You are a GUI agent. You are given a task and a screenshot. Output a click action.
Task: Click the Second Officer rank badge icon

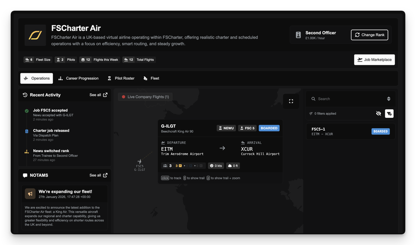click(298, 35)
